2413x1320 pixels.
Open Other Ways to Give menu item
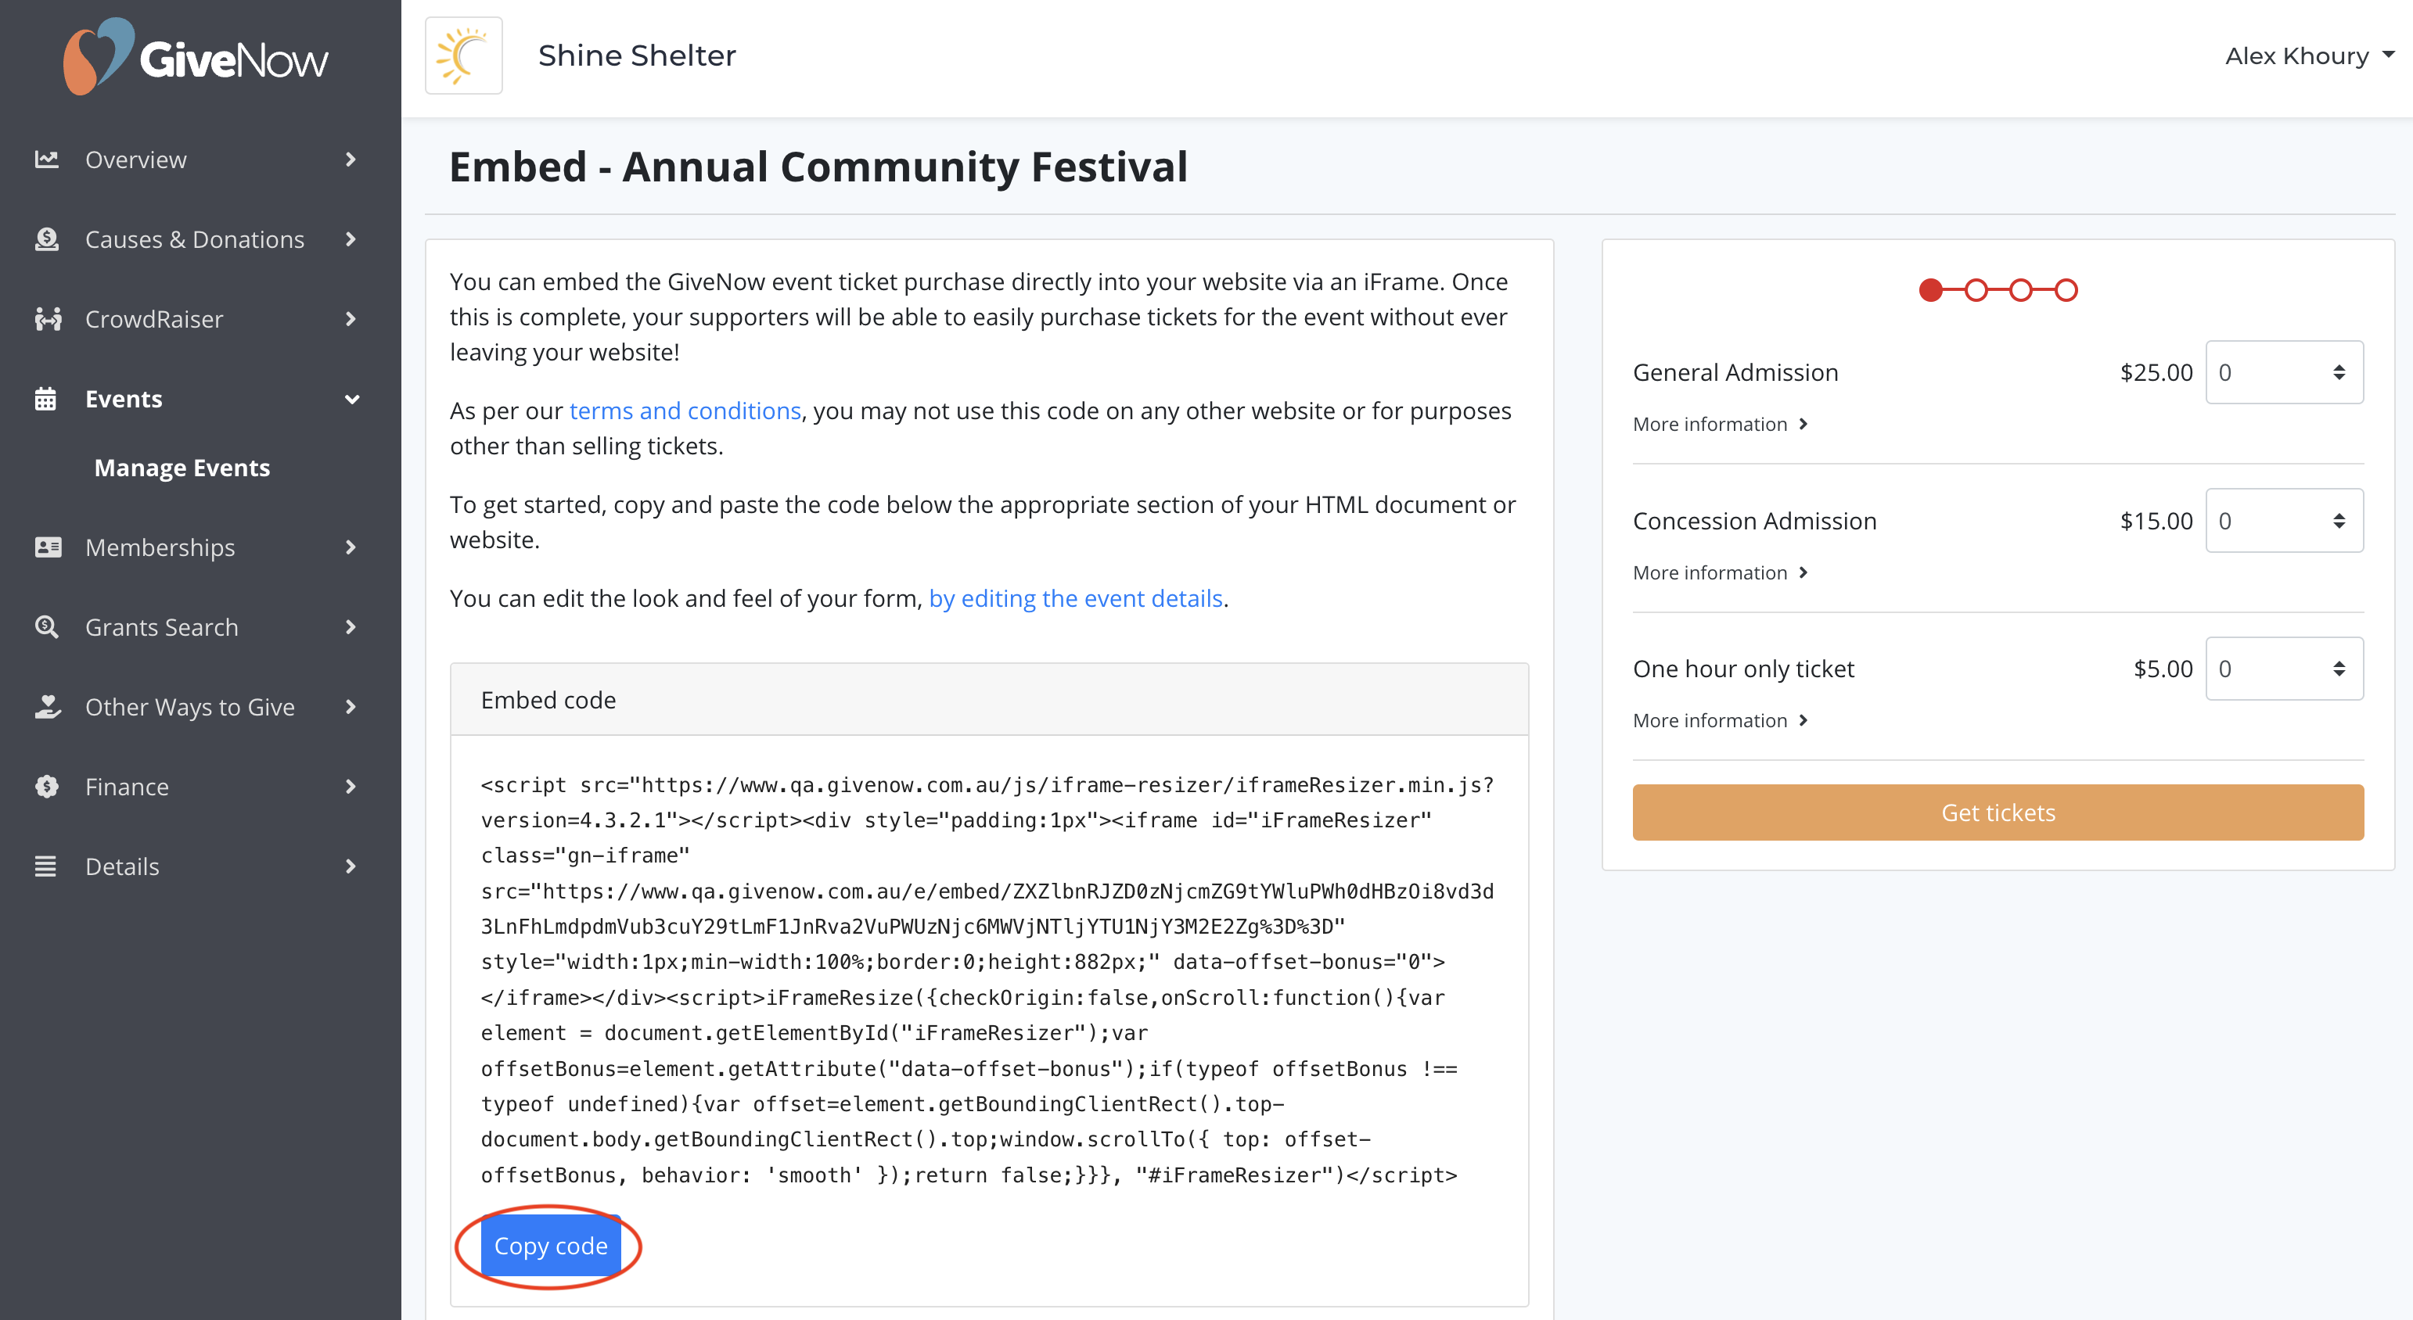(190, 707)
